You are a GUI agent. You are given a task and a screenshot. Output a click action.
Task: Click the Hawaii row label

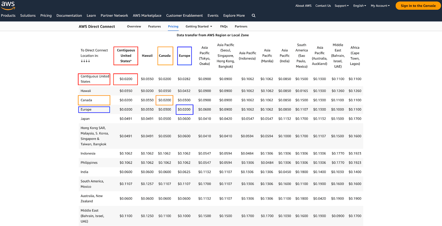(x=86, y=91)
